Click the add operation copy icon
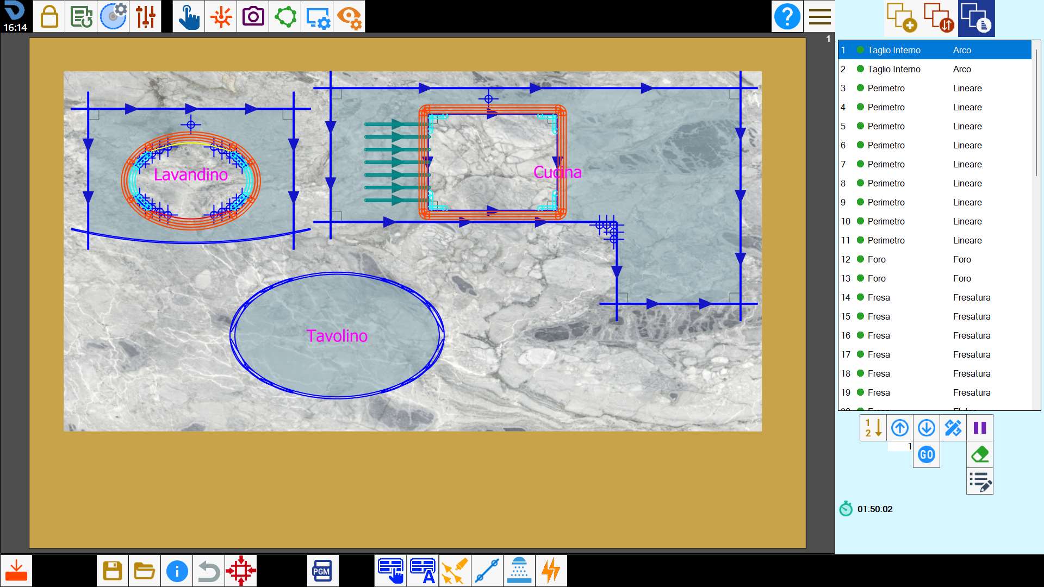The height and width of the screenshot is (587, 1044). [902, 18]
